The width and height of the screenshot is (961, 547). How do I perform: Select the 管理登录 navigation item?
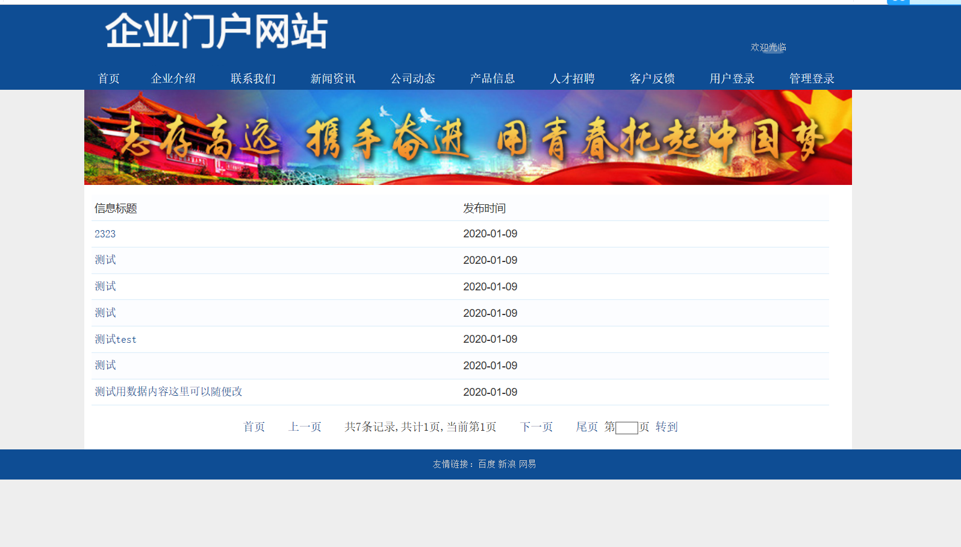pyautogui.click(x=812, y=79)
